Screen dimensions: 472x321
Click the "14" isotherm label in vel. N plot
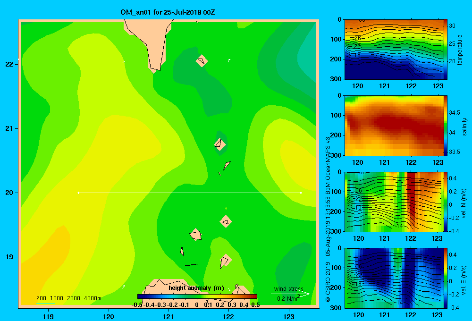[399, 226]
